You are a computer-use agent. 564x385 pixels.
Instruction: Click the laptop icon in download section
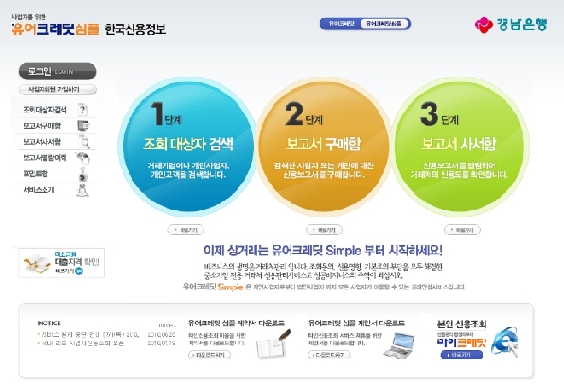398,345
